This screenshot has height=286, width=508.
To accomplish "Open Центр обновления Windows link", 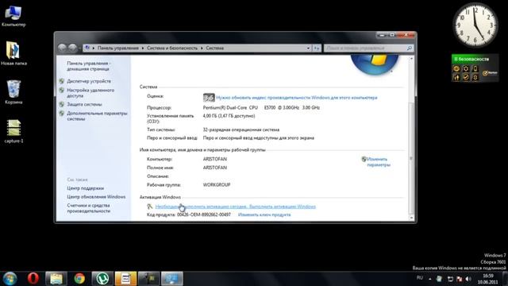I will 96,197.
